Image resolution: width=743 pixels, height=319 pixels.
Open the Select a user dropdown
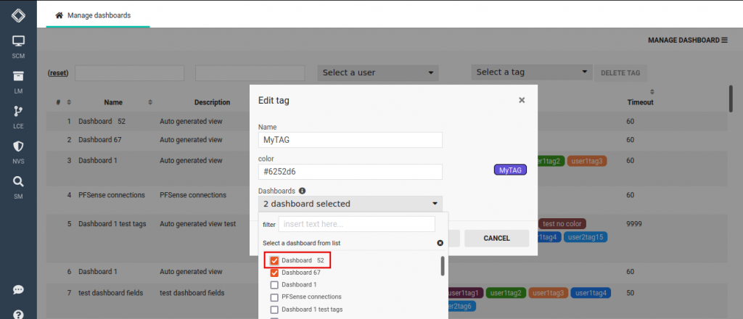coord(378,73)
